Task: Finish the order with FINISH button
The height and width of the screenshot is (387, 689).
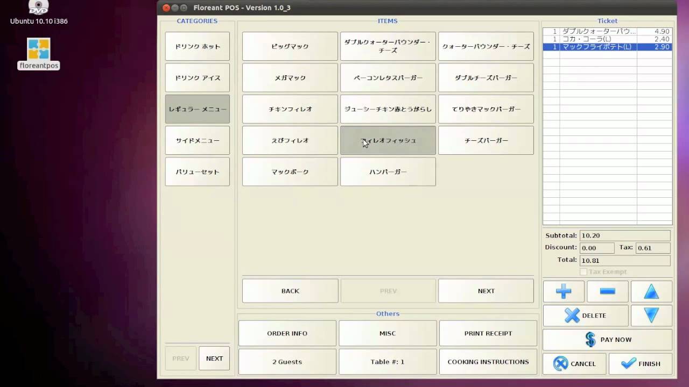Action: (641, 364)
